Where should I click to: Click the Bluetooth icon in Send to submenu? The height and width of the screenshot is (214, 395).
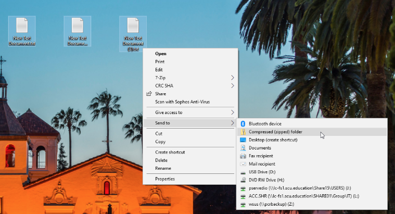[243, 124]
